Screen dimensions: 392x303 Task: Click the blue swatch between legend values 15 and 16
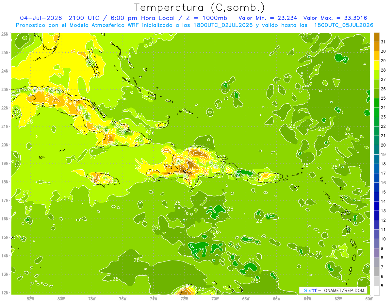(377, 187)
